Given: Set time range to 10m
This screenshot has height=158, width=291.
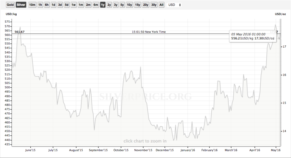Looking at the screenshot, I should pyautogui.click(x=32, y=5).
